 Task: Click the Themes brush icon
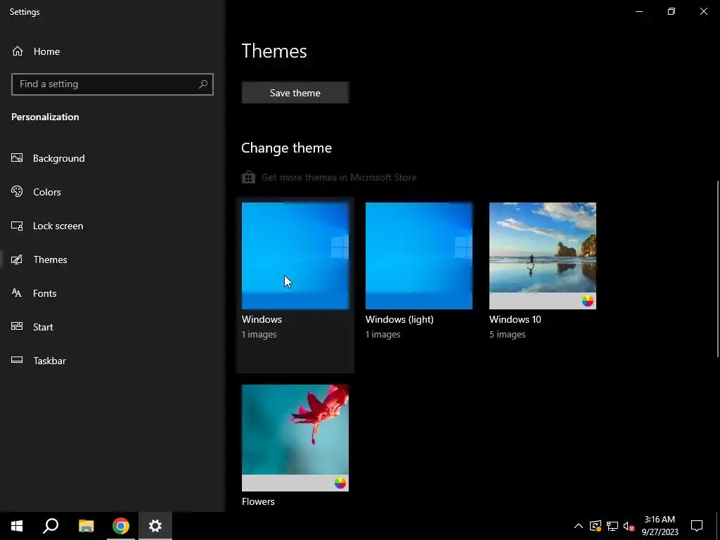click(x=17, y=259)
